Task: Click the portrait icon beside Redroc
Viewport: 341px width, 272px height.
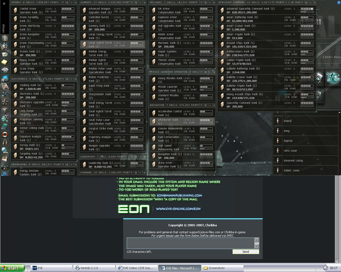Action: (278, 121)
